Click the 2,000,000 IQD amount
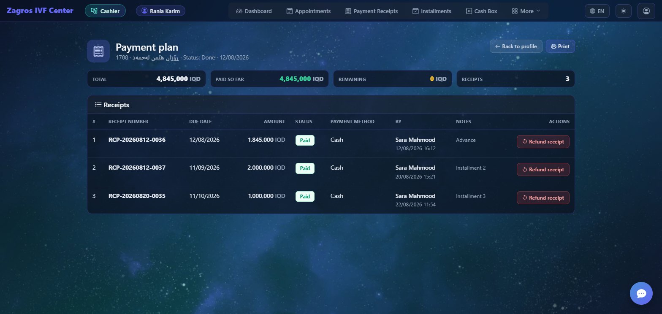Viewport: 662px width, 314px height. click(266, 168)
